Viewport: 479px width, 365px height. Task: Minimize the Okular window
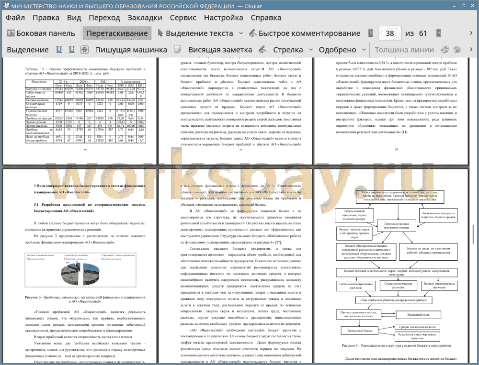click(x=455, y=6)
